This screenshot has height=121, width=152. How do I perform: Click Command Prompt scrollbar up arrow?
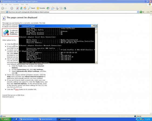(x=96, y=29)
